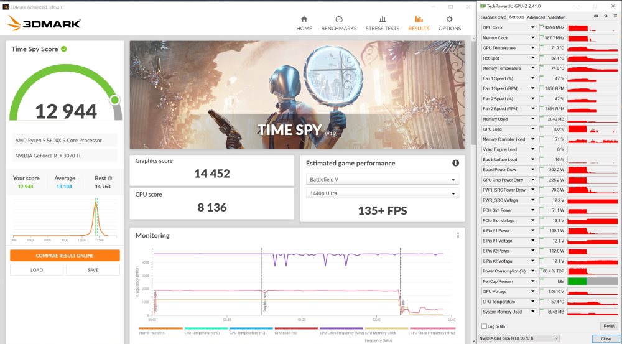Click COMPARE RESULT ONLINE button

(x=65, y=256)
